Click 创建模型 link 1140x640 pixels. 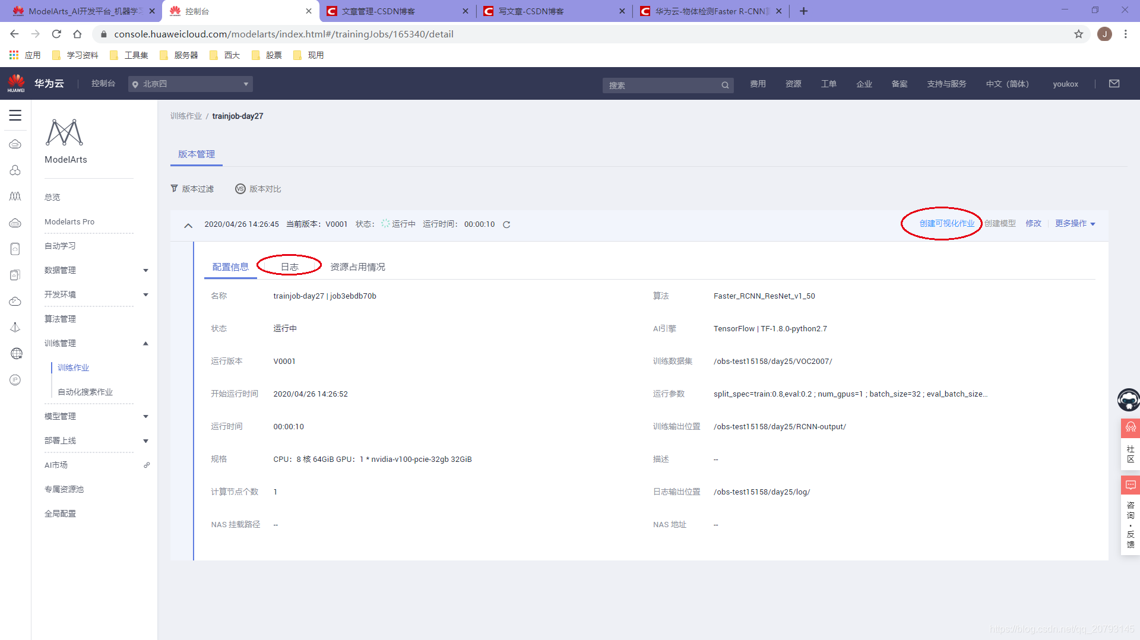tap(1000, 223)
